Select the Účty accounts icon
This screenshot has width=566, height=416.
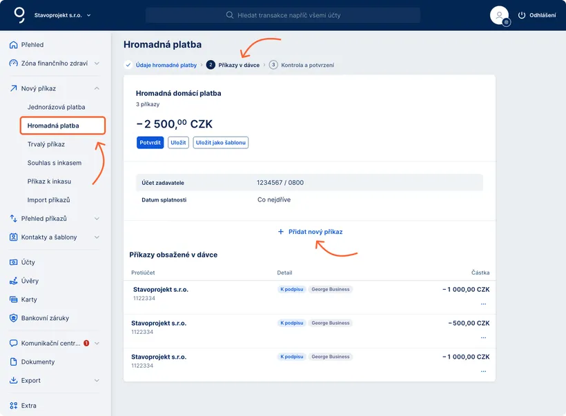click(x=12, y=262)
